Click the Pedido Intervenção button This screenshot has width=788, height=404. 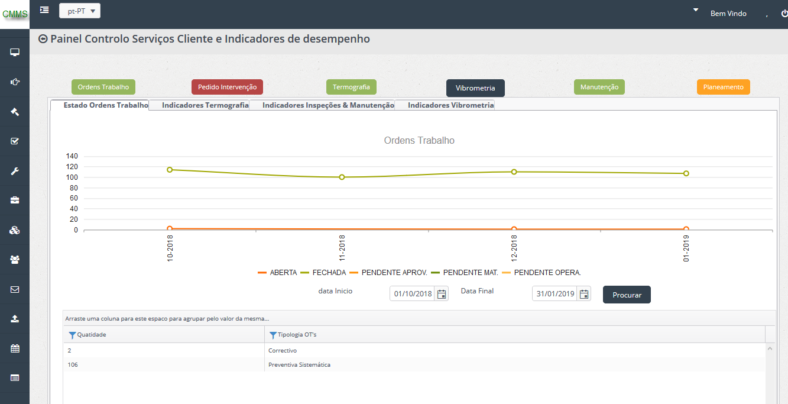(x=227, y=87)
